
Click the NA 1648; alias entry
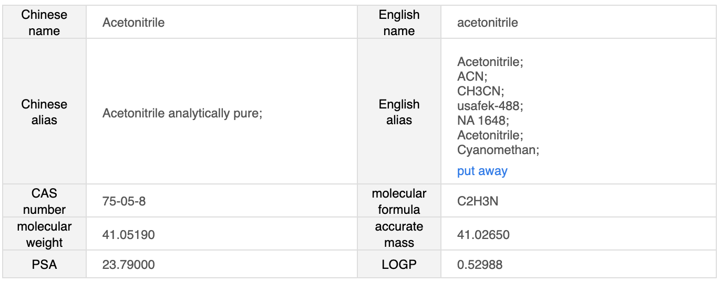point(484,121)
